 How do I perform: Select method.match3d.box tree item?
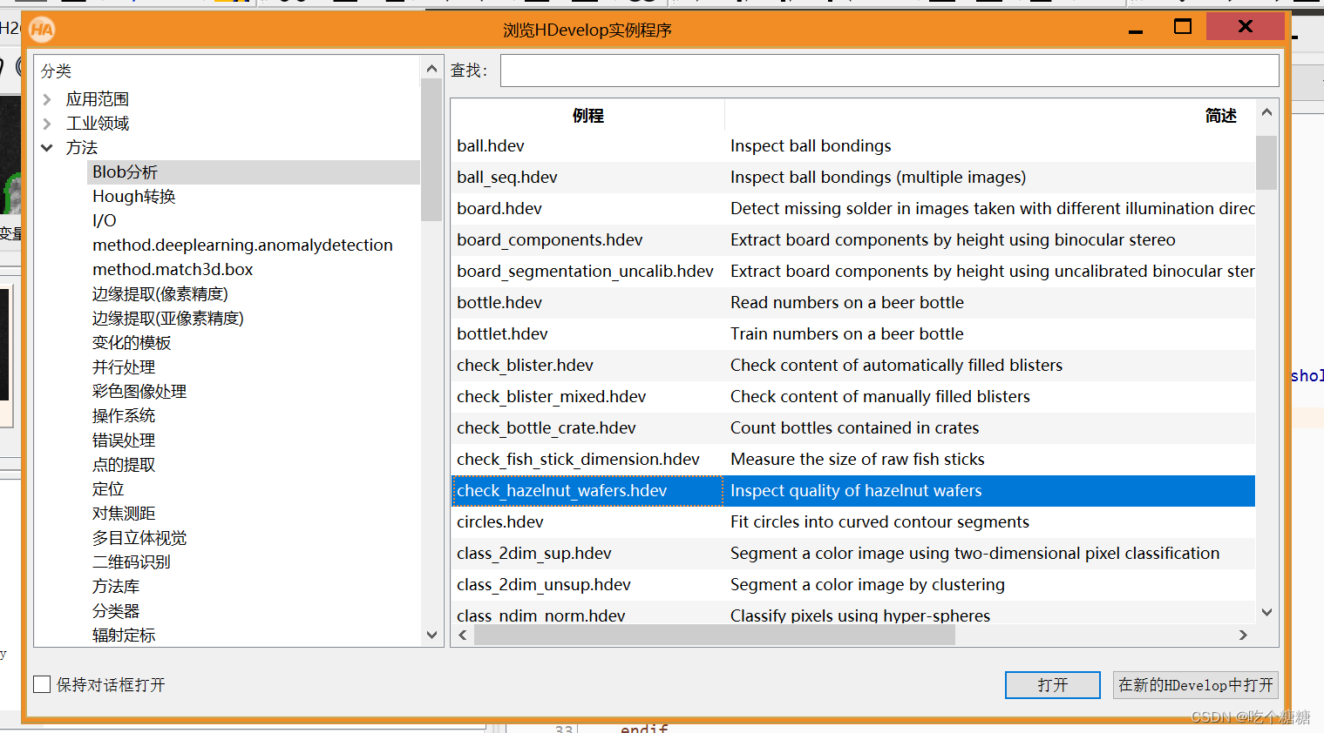pos(173,270)
